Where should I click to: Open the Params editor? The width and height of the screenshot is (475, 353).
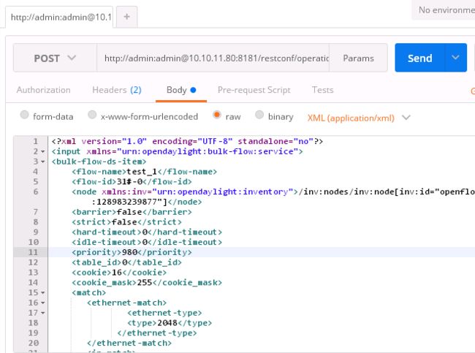tap(358, 58)
